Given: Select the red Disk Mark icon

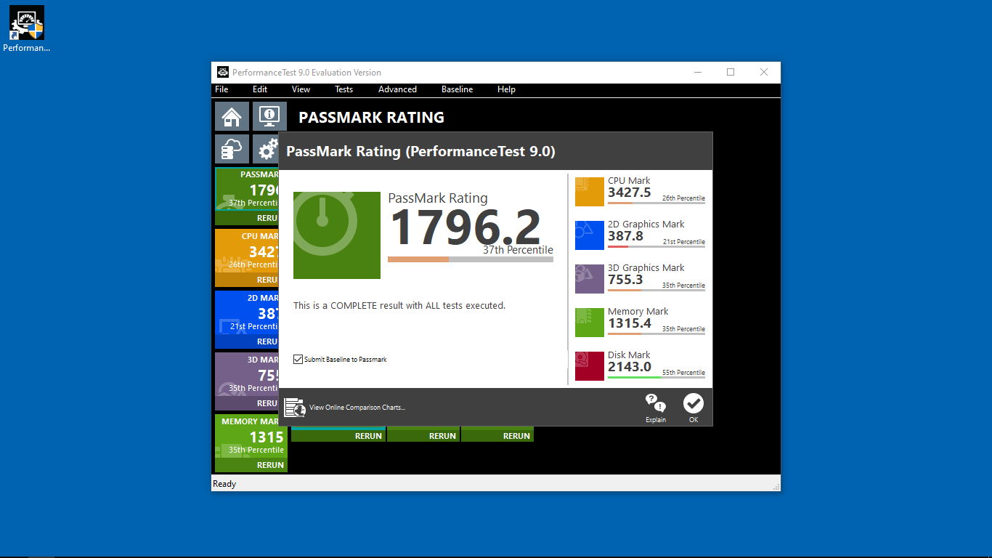Looking at the screenshot, I should pyautogui.click(x=590, y=366).
